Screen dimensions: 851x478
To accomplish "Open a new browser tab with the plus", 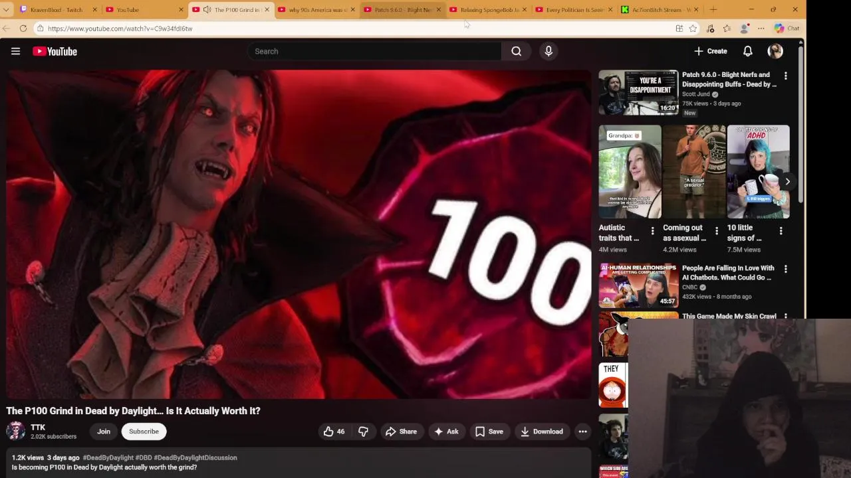I will 713,9.
